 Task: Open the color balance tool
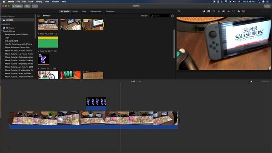coord(204,11)
